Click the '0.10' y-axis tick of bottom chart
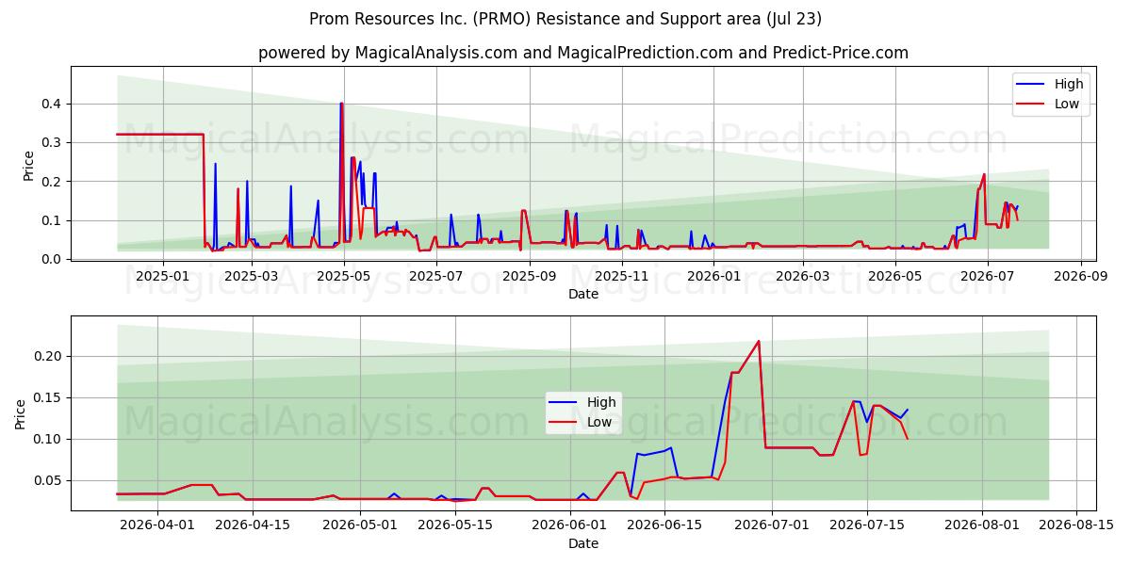The image size is (1131, 565). coord(49,439)
